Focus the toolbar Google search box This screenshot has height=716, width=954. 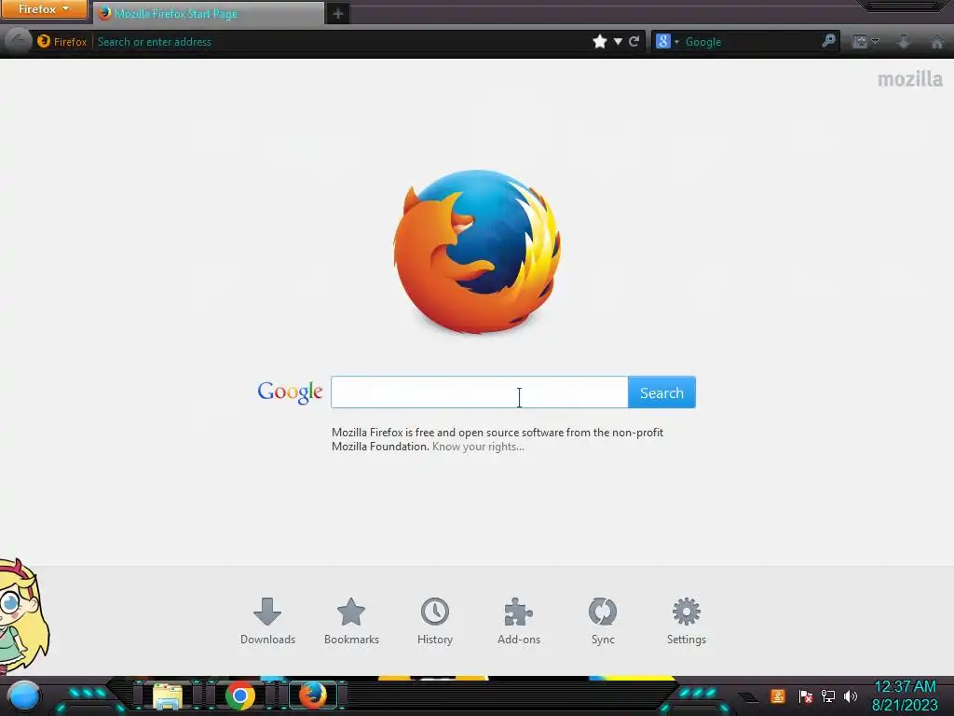pos(752,41)
